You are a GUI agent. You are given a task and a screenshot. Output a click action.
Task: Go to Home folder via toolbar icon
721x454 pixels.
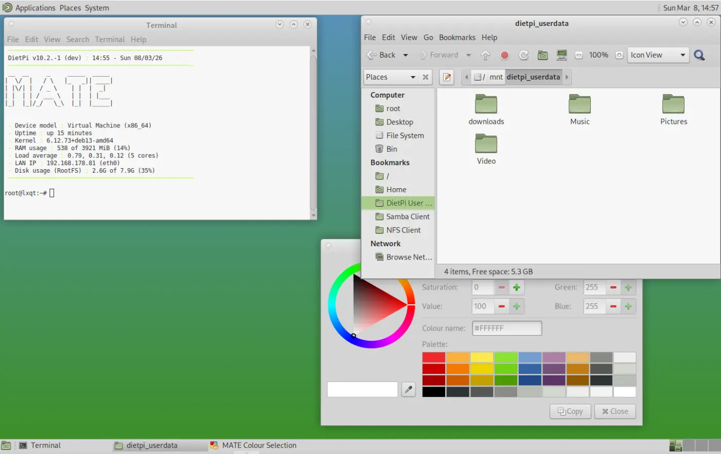pyautogui.click(x=542, y=55)
